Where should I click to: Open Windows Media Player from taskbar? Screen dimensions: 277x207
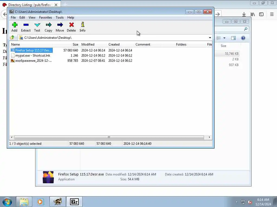[x=40, y=202]
